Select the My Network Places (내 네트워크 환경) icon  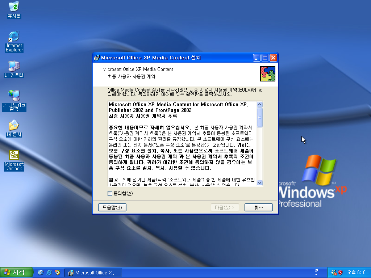(x=14, y=101)
